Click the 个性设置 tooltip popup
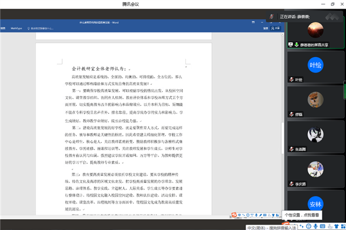 click(306, 214)
